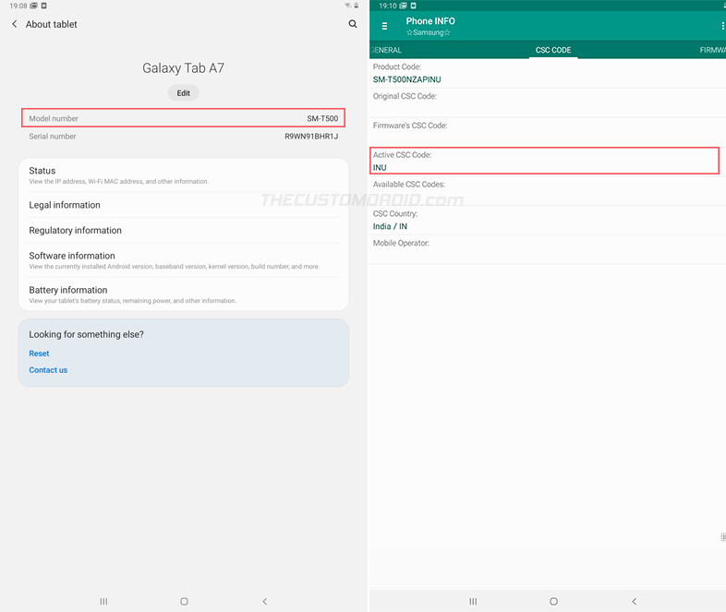Switch to the GENERAL tab
Screen dimensions: 726x612
[386, 50]
